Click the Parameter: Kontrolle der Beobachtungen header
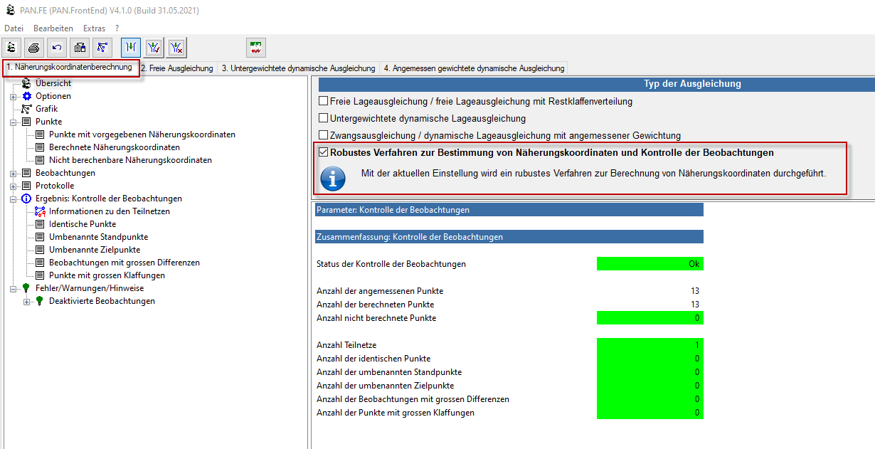 point(509,210)
